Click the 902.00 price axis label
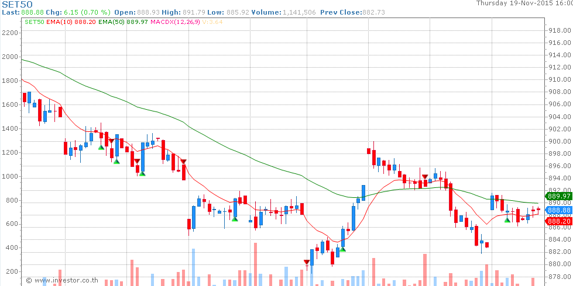Viewport: 573px width, 286px height. point(560,129)
